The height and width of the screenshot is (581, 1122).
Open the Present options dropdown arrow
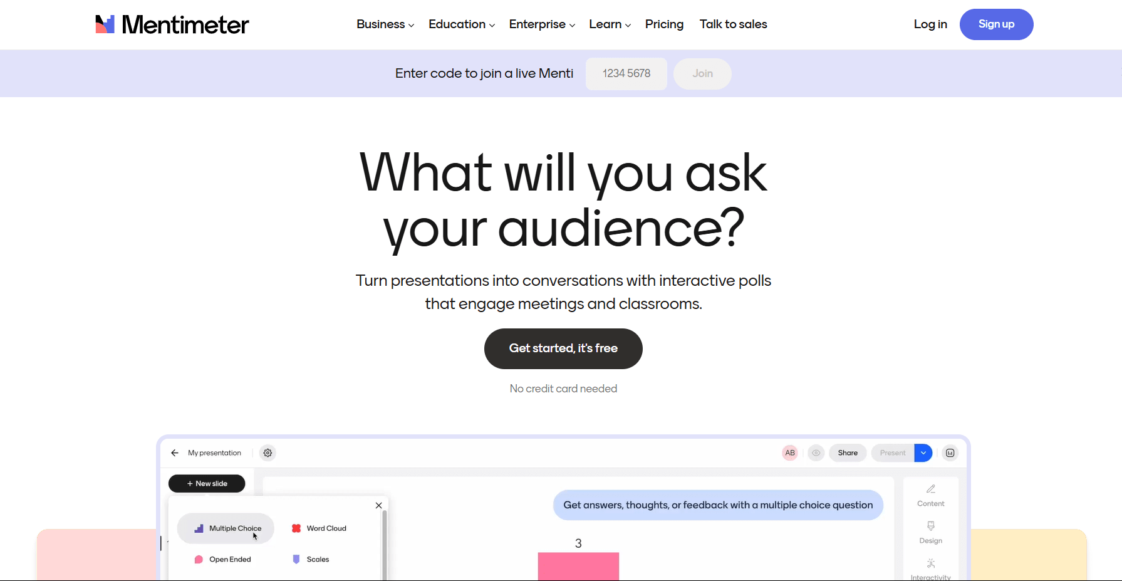point(923,453)
